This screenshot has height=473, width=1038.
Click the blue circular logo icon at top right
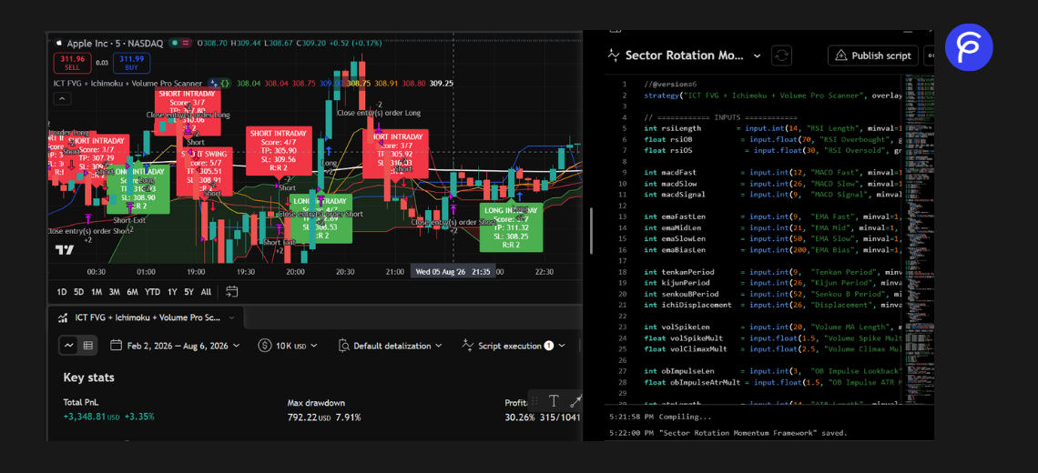[x=969, y=47]
